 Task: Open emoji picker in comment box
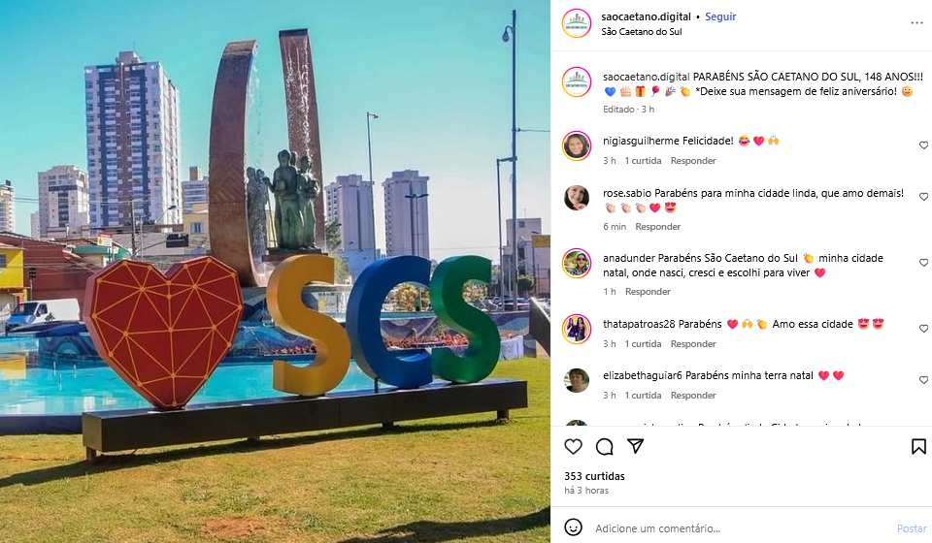point(573,527)
